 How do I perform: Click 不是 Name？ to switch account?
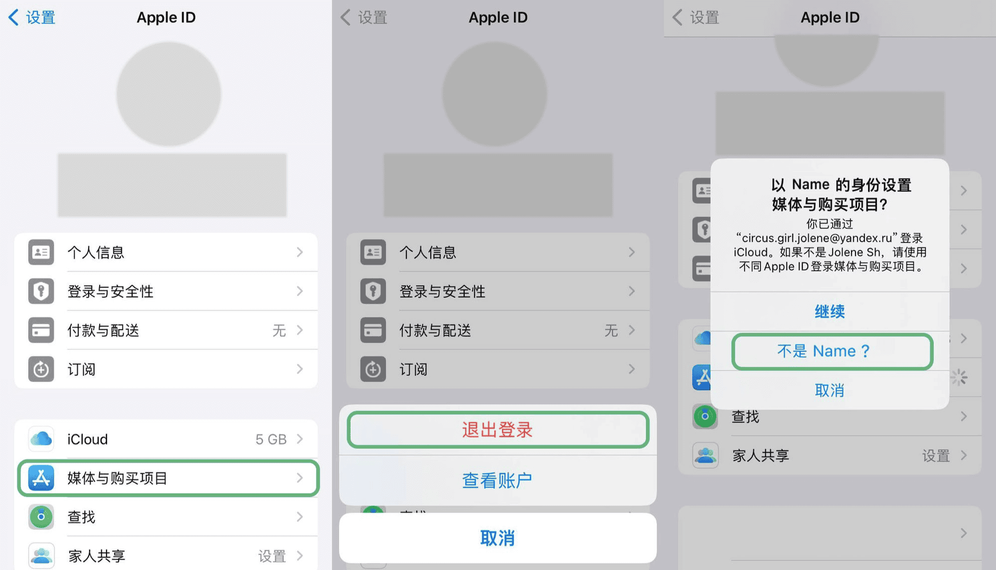pyautogui.click(x=830, y=351)
